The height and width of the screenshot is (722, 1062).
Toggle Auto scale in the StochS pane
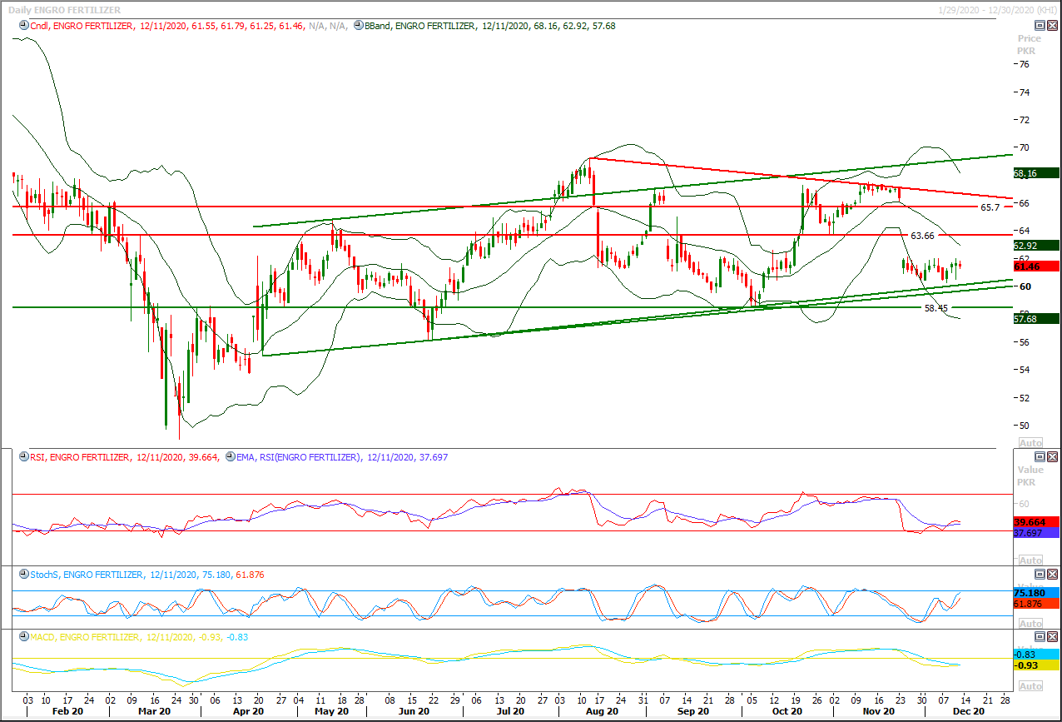click(x=1030, y=624)
